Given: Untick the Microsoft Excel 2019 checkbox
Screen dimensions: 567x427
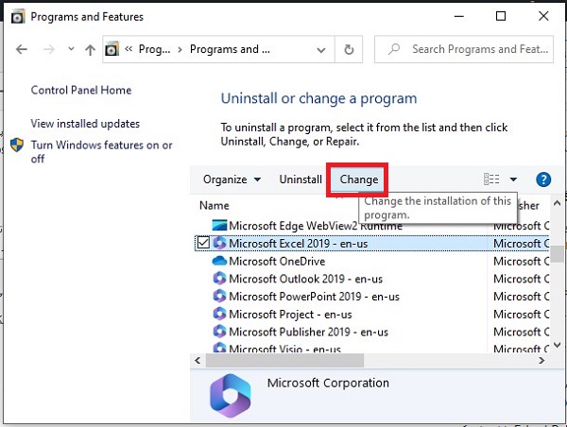Looking at the screenshot, I should coord(203,243).
